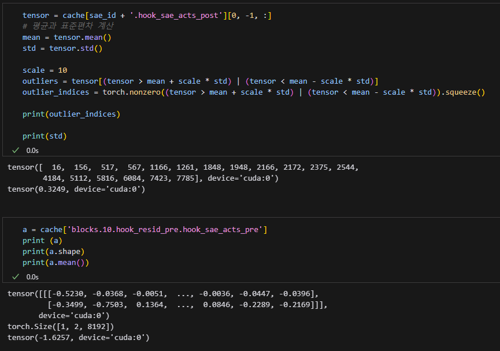Screen dimensions: 500x351
Task: Click output value 1166 in indices tensor
Action: (x=158, y=167)
